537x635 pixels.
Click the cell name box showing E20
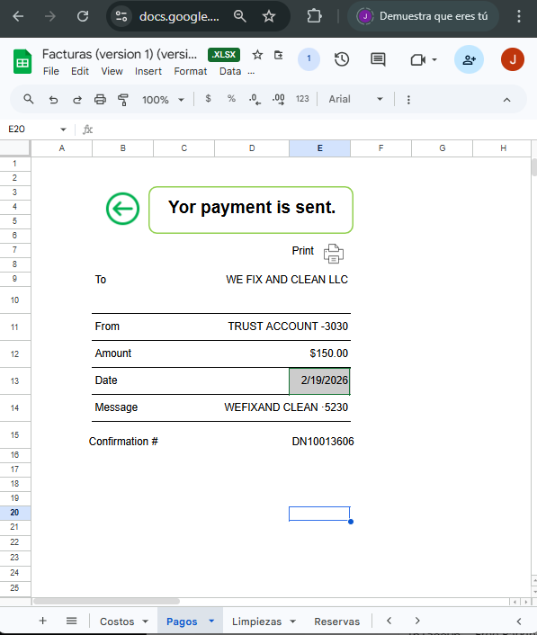click(37, 130)
